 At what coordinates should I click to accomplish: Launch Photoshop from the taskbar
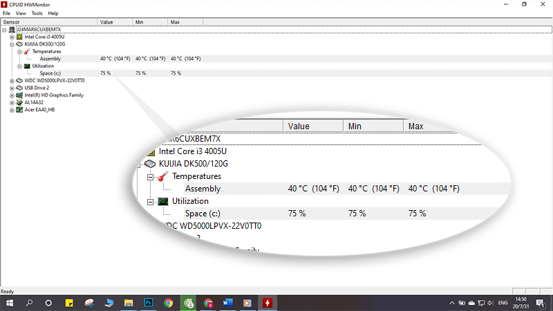[x=149, y=303]
